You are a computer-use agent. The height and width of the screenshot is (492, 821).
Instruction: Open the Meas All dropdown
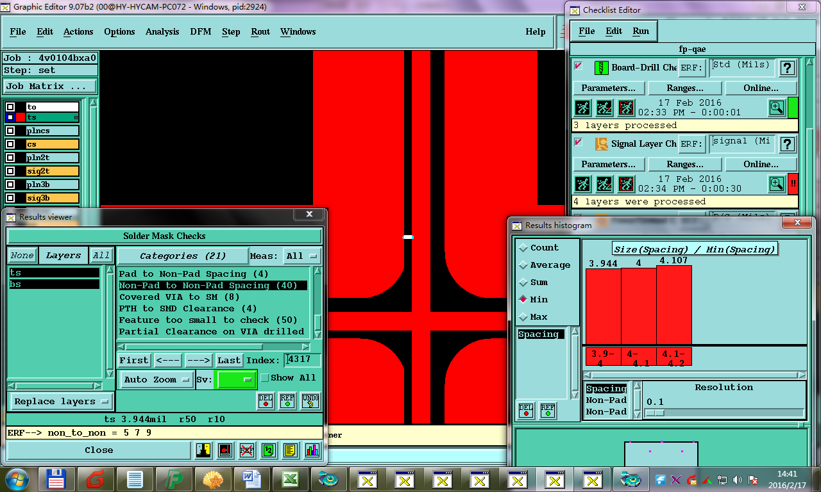(303, 256)
